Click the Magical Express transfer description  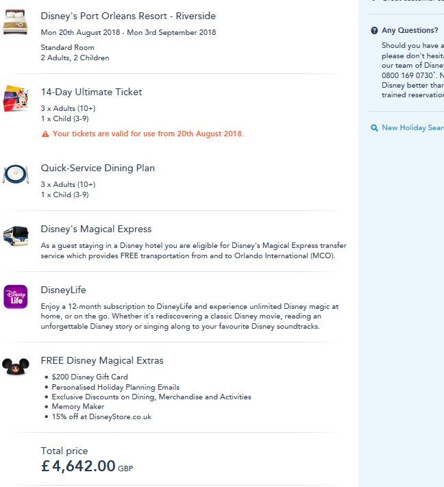(194, 251)
